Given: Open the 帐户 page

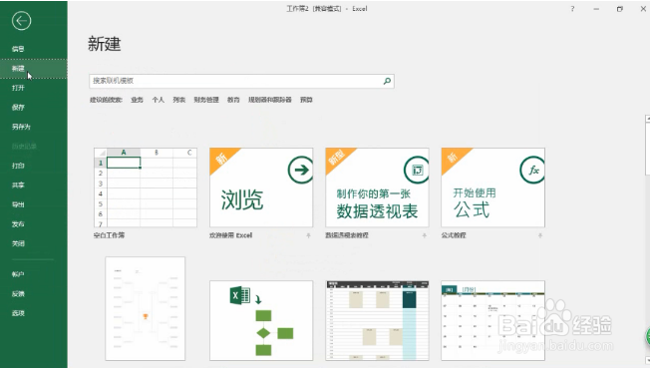Looking at the screenshot, I should 18,274.
